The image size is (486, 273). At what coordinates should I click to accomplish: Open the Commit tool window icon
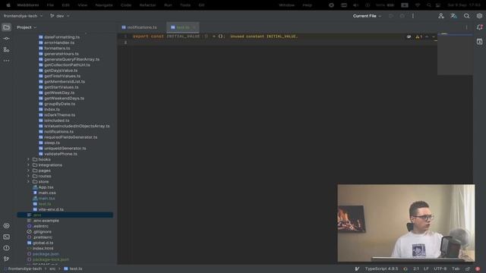pos(6,39)
